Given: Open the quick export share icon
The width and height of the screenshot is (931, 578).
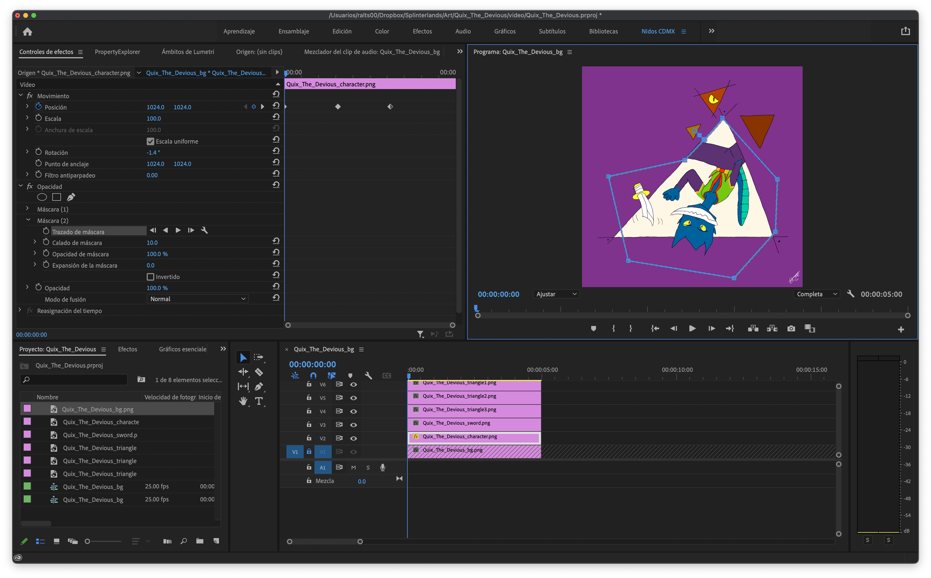Looking at the screenshot, I should [x=905, y=31].
